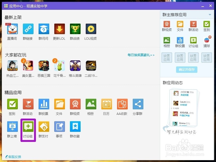Open the 分享群 share group app

(138, 104)
